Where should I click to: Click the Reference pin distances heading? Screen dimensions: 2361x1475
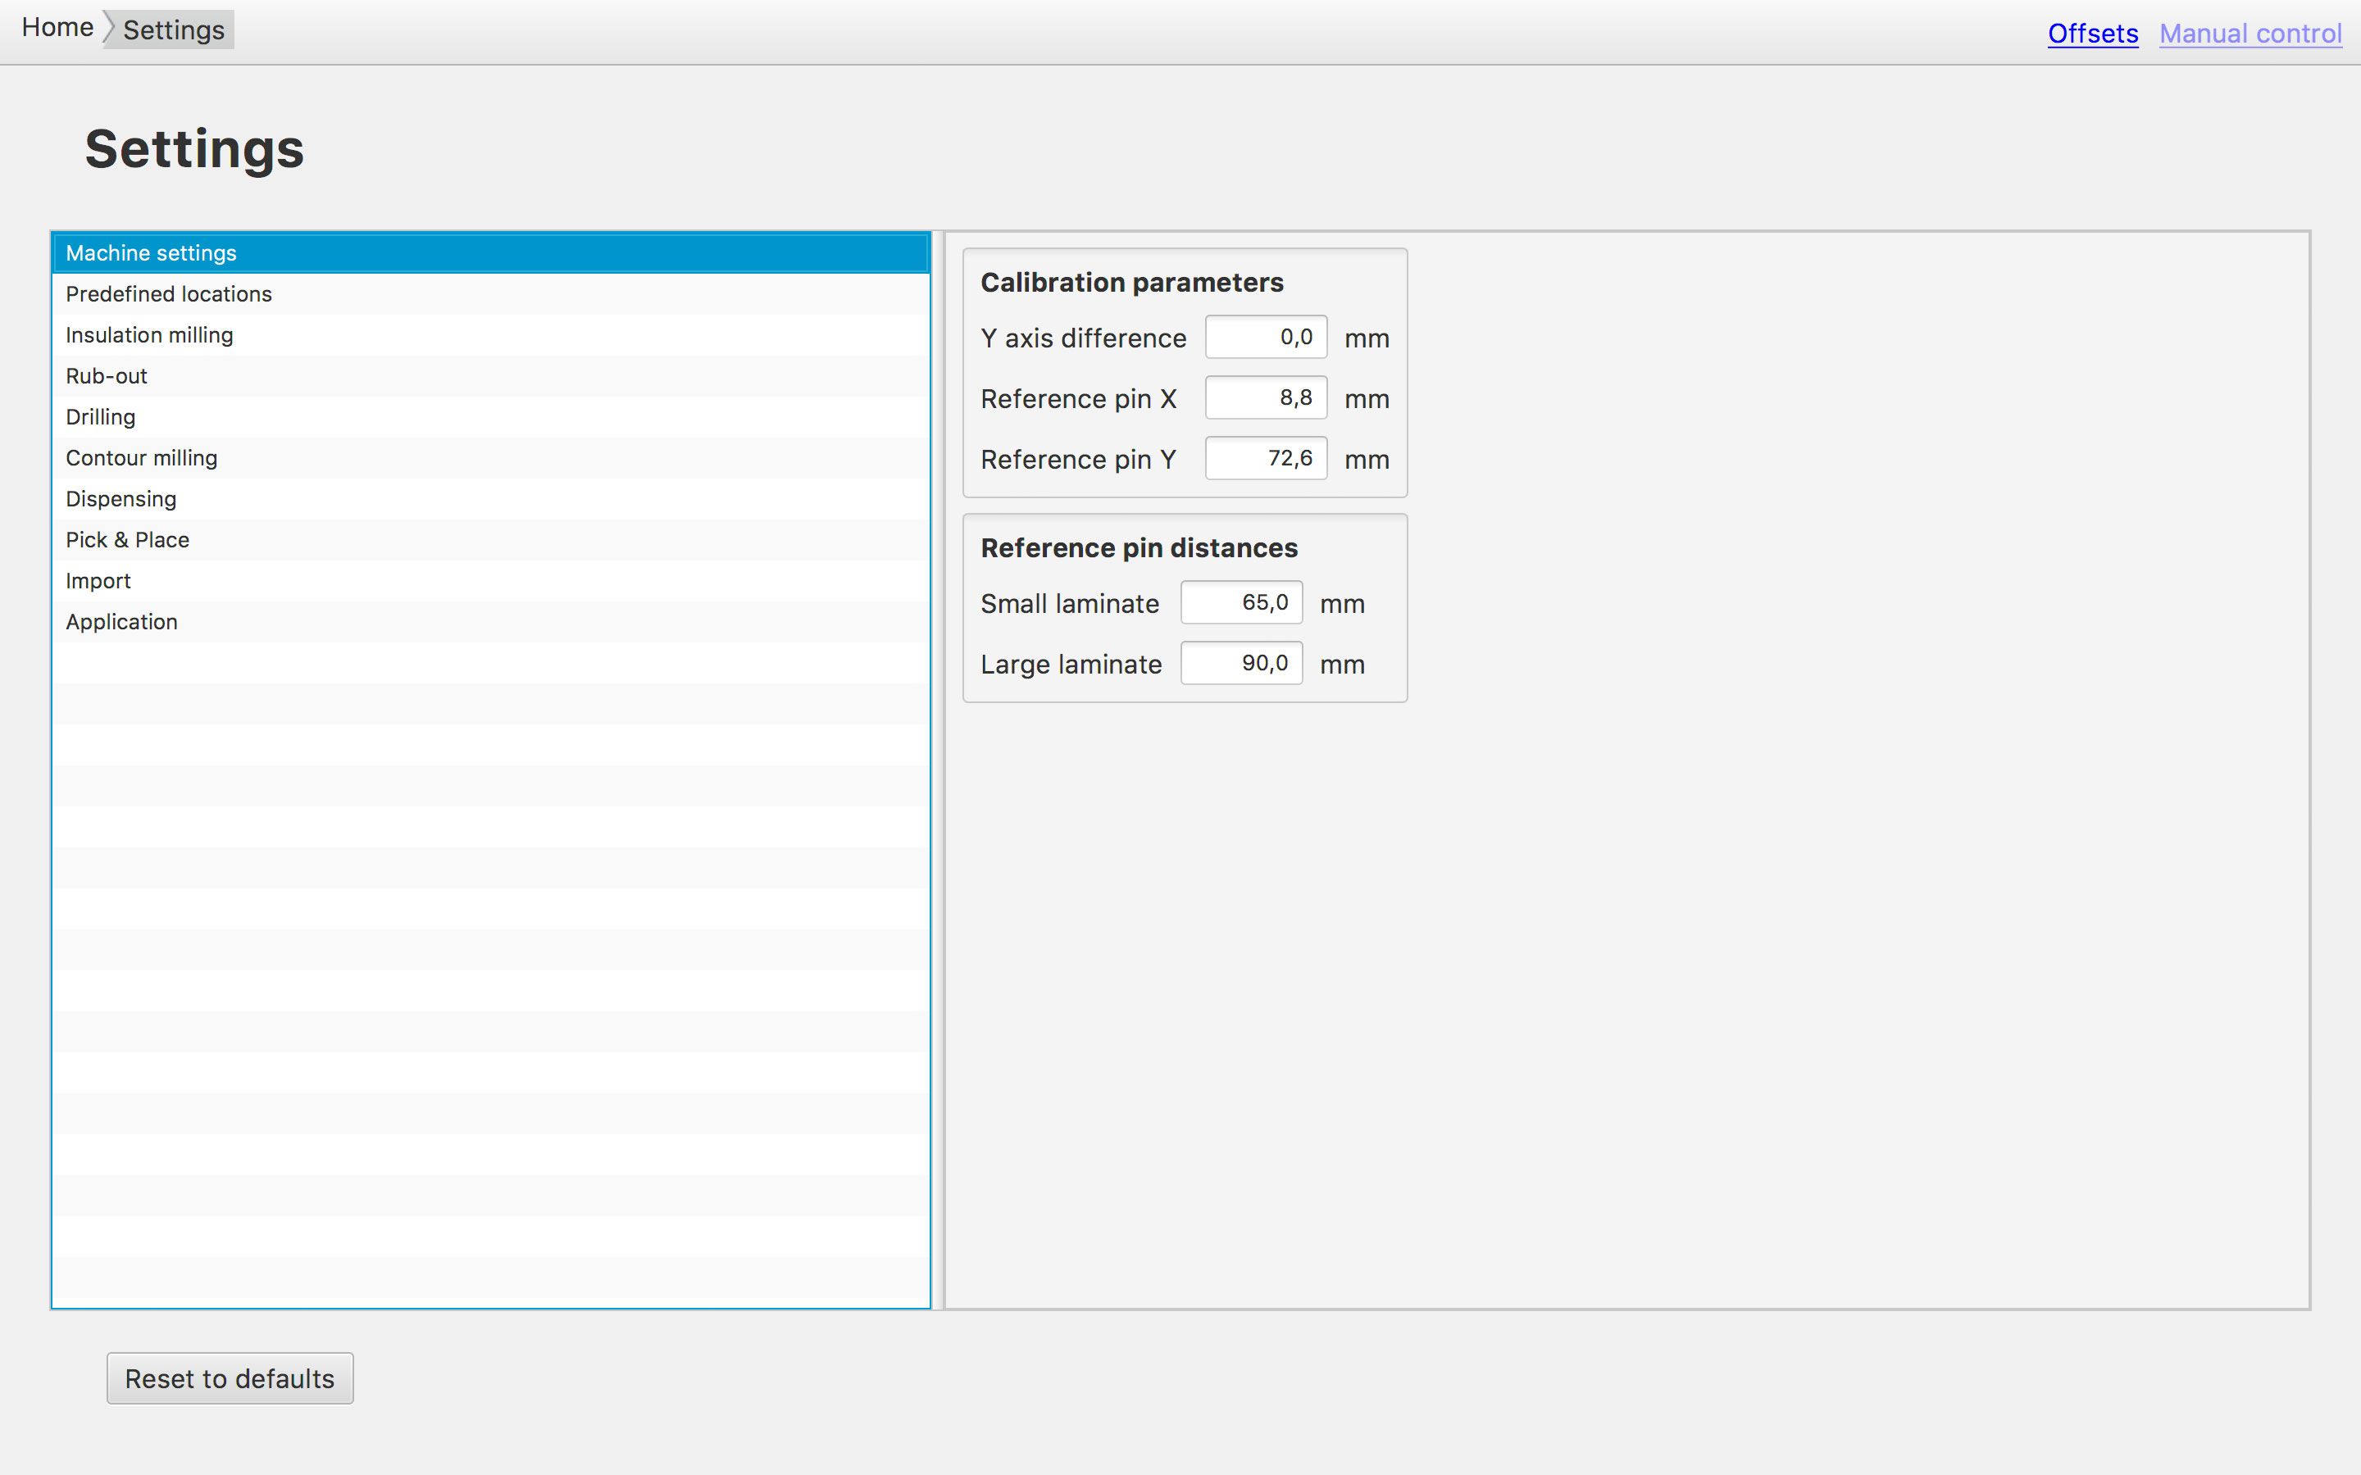pyautogui.click(x=1139, y=548)
